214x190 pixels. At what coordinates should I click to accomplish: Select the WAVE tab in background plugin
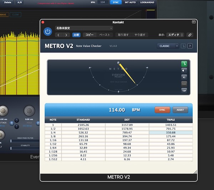[4, 15]
